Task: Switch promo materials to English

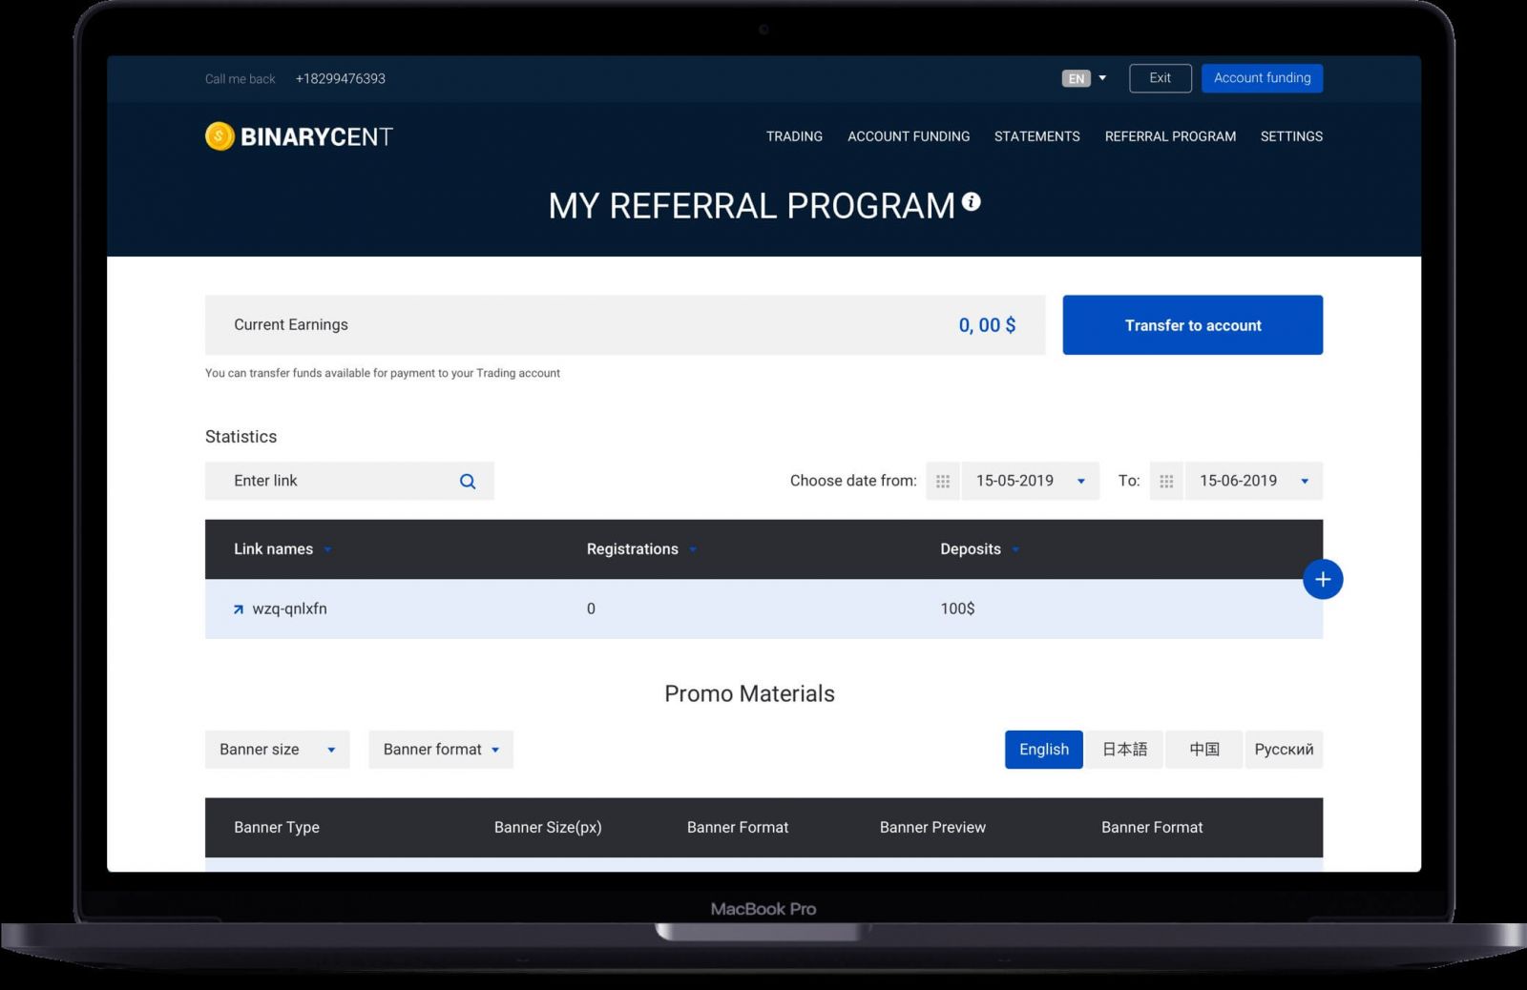Action: click(x=1044, y=750)
